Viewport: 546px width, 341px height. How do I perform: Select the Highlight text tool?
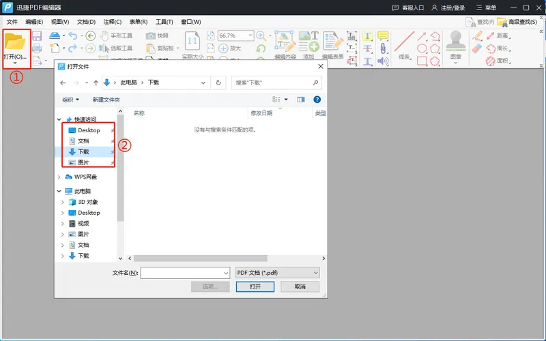coord(367,36)
